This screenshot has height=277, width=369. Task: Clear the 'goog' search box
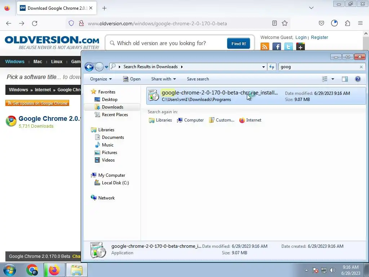point(361,67)
